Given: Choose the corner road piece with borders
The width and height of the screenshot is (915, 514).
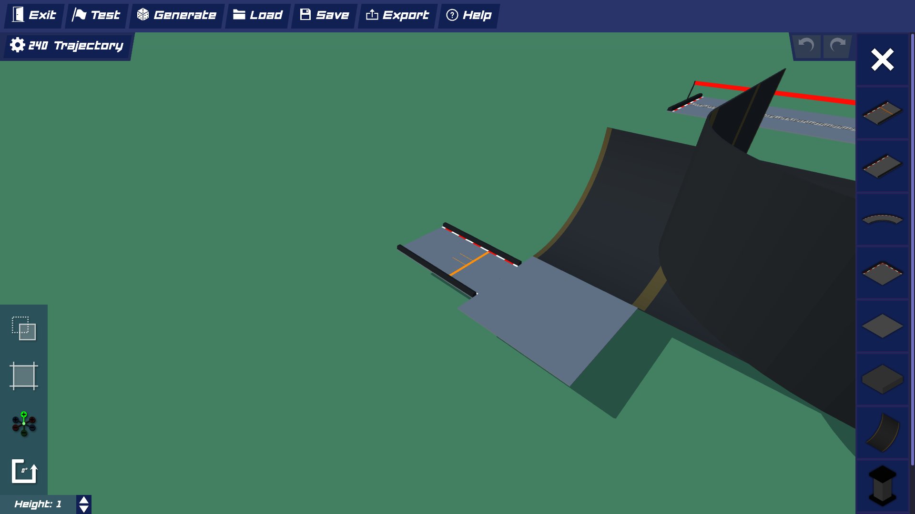Looking at the screenshot, I should [x=882, y=273].
